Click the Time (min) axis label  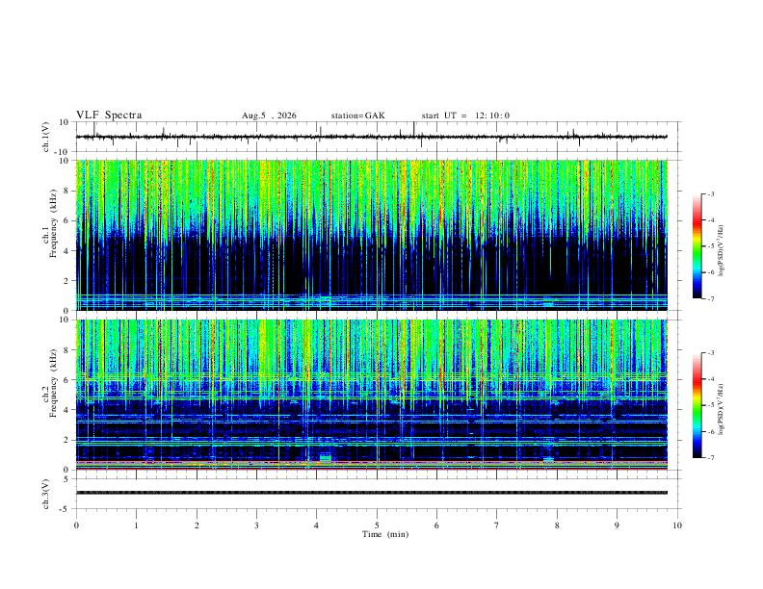tap(385, 534)
